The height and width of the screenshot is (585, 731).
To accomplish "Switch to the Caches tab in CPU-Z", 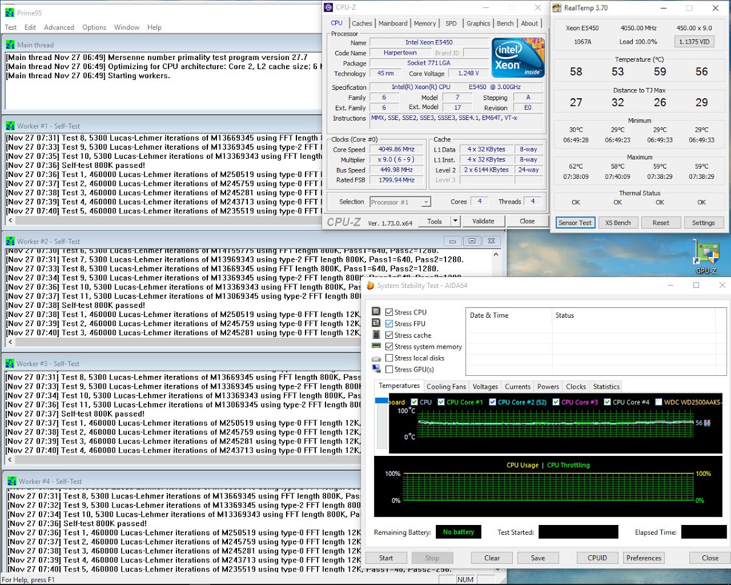I will click(362, 24).
